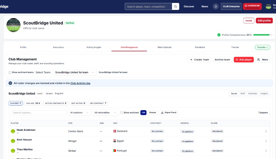
Task: Filter by PLAYERS 7 chip
Action: click(16, 103)
